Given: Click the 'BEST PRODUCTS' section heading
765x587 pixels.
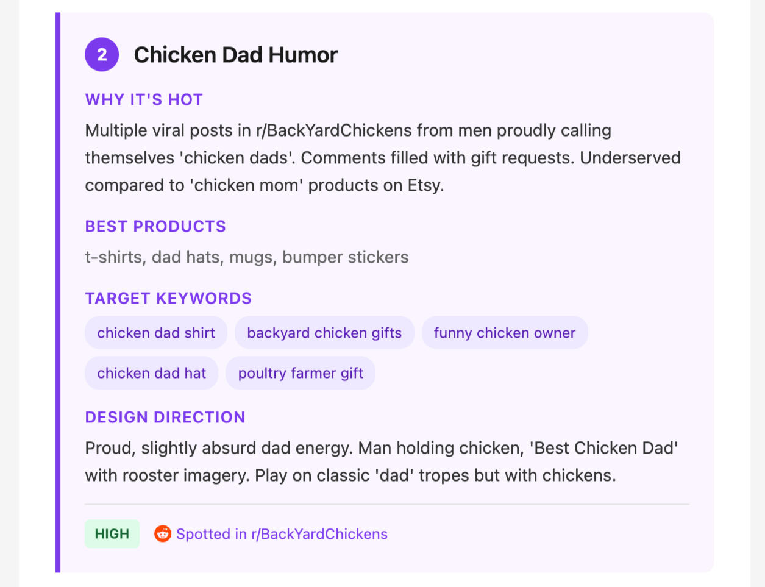Looking at the screenshot, I should pos(155,226).
